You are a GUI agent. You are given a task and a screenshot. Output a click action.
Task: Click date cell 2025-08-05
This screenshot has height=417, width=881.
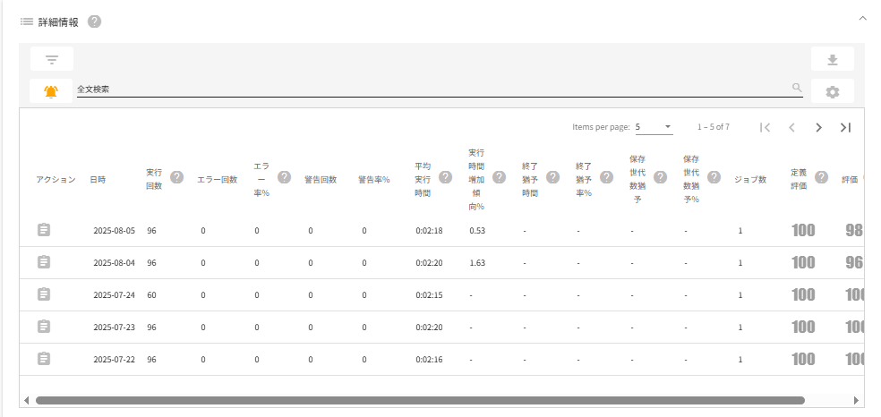[114, 230]
